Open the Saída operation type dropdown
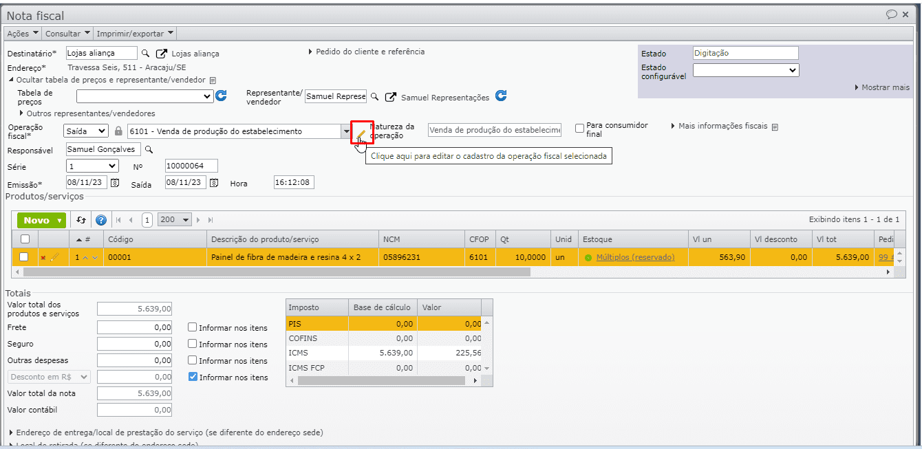Viewport: 922px width, 449px height. coord(86,131)
